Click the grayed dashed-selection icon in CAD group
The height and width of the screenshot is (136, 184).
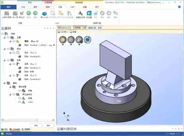53,13
